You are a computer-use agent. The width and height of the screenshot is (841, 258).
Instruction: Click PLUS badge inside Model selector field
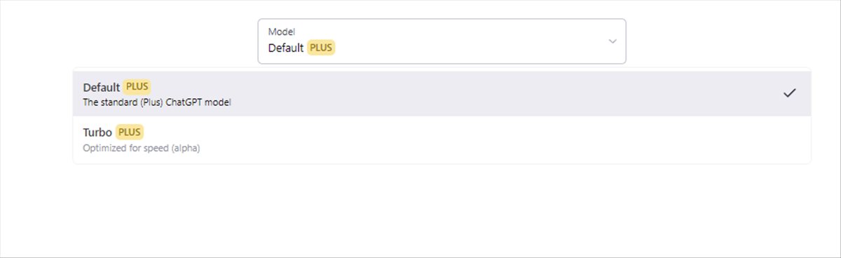[x=322, y=48]
